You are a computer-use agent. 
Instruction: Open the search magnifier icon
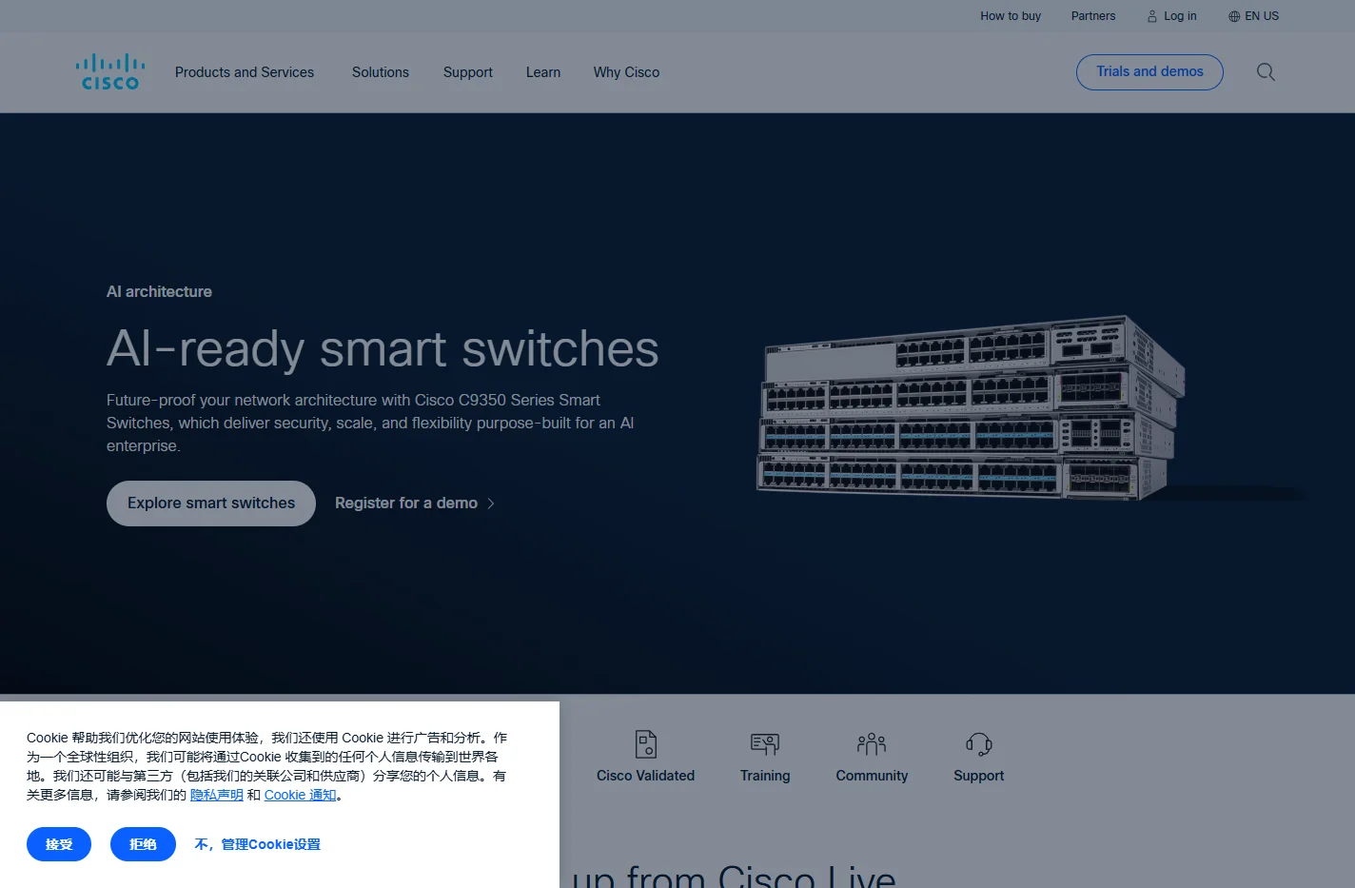pos(1266,72)
